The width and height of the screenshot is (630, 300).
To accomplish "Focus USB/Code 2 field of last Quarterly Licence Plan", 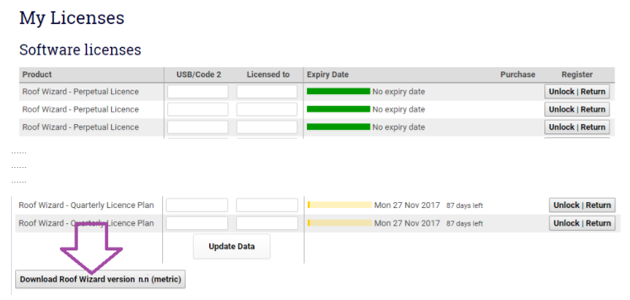I will (x=197, y=223).
